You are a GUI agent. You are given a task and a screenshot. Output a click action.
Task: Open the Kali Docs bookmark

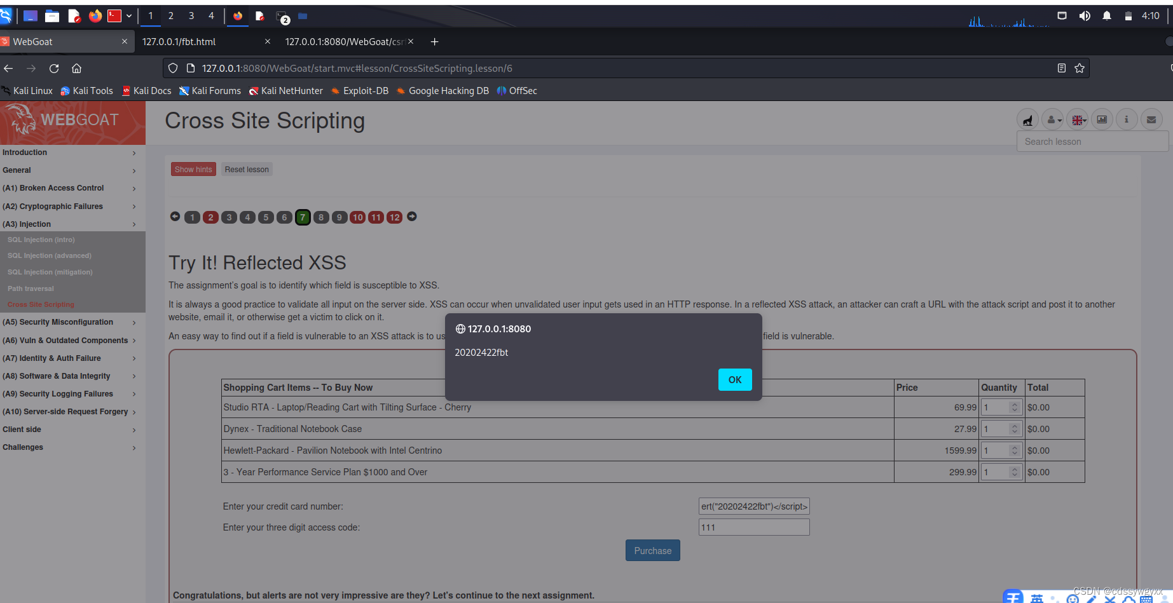147,91
